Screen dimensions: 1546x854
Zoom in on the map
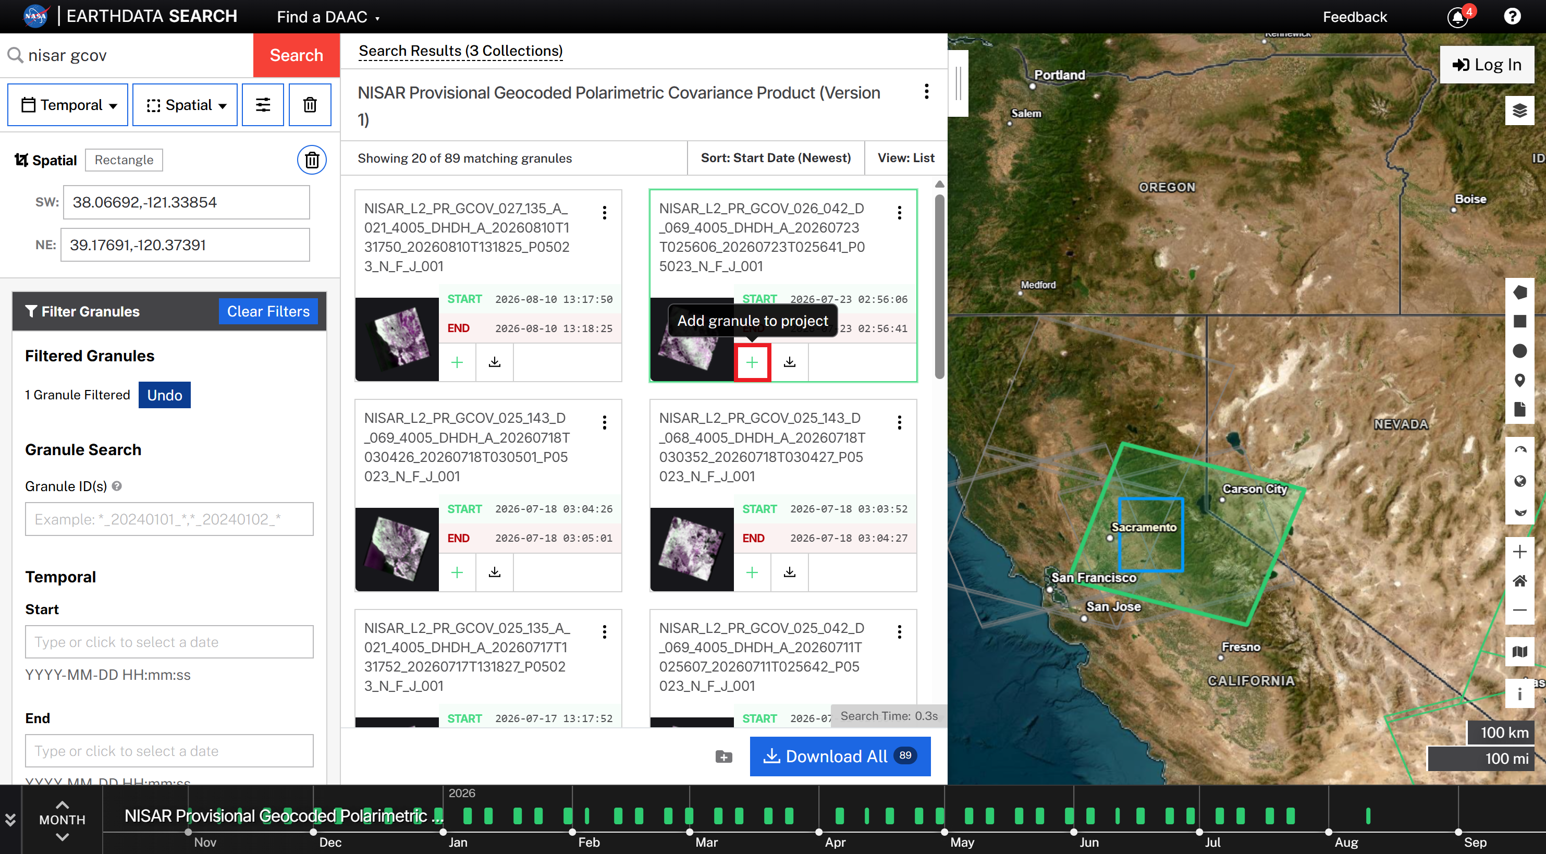click(1519, 552)
